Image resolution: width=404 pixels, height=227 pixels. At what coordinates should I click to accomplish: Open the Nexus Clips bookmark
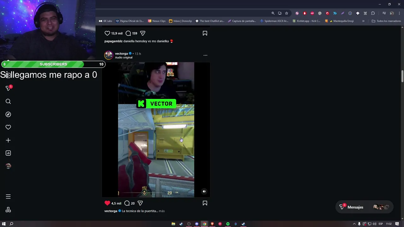pos(157,21)
